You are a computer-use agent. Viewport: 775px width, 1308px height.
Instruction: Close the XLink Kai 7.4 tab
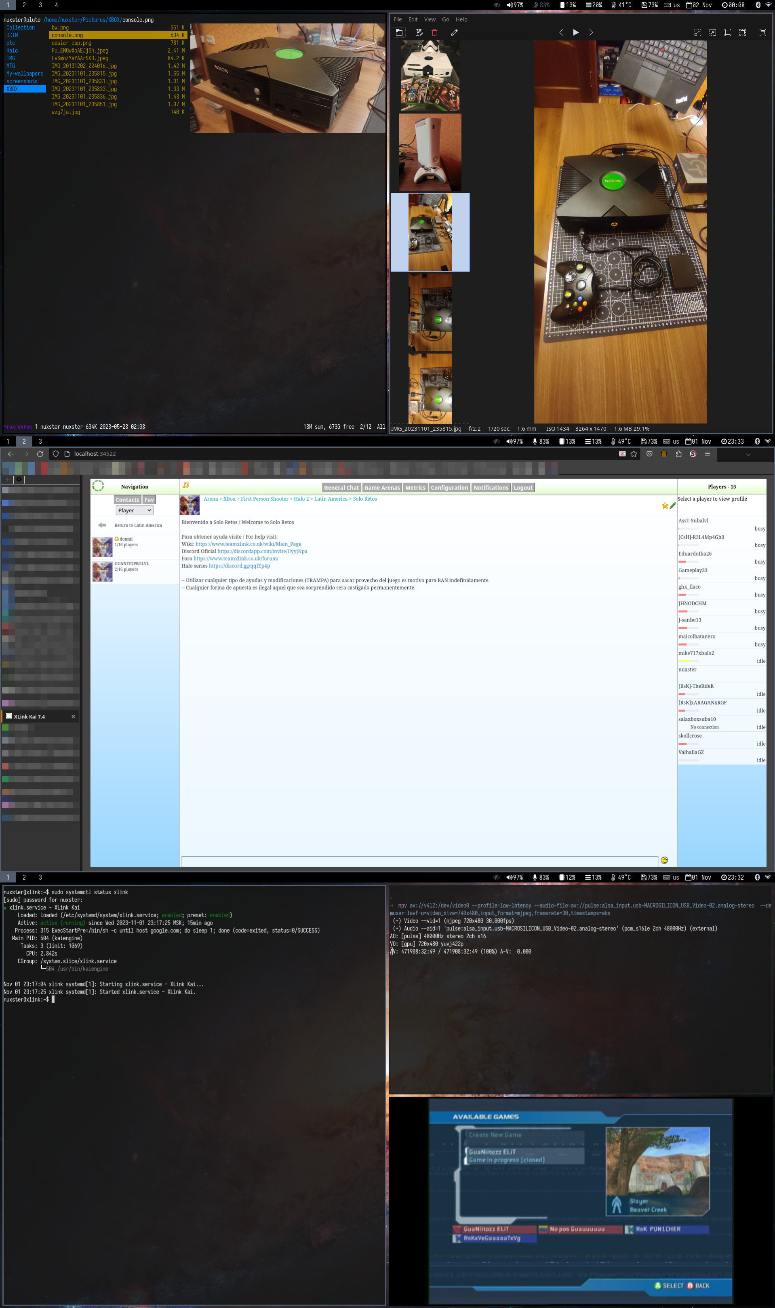pyautogui.click(x=73, y=717)
